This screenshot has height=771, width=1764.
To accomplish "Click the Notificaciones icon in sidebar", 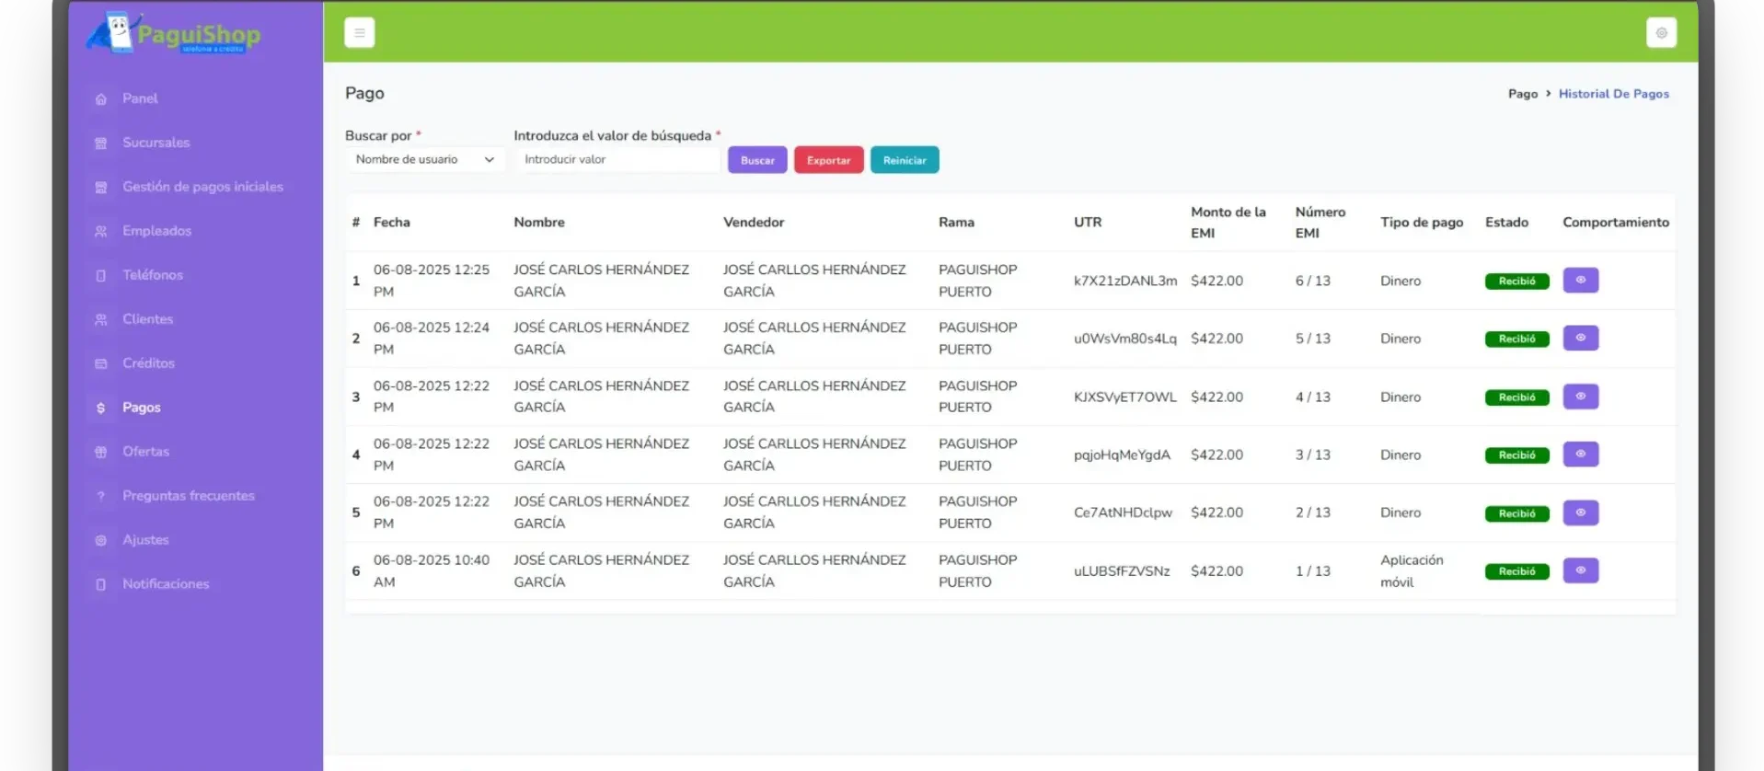I will (101, 585).
